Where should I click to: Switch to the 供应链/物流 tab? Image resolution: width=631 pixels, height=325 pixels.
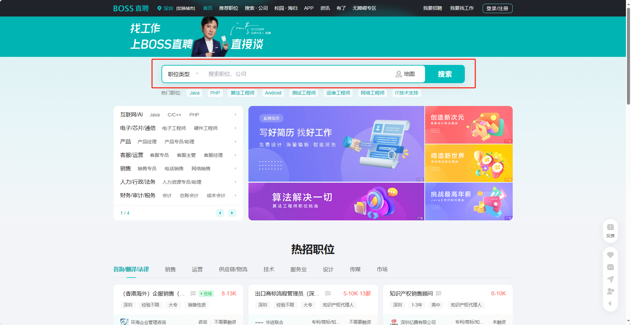pyautogui.click(x=233, y=269)
